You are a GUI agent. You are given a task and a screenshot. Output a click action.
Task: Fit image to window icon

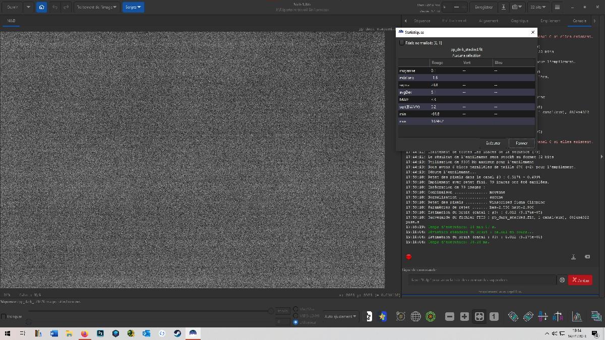pos(479,316)
